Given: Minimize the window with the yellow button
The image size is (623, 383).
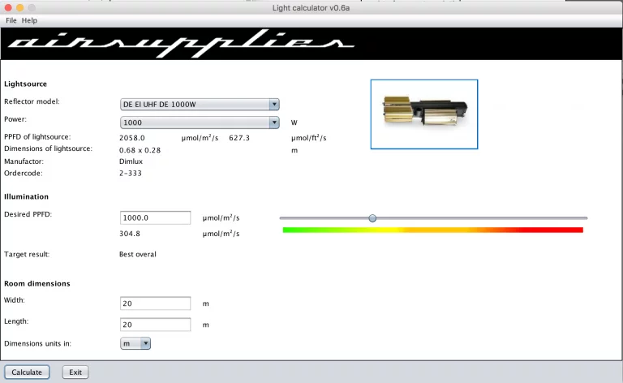Looking at the screenshot, I should [20, 7].
